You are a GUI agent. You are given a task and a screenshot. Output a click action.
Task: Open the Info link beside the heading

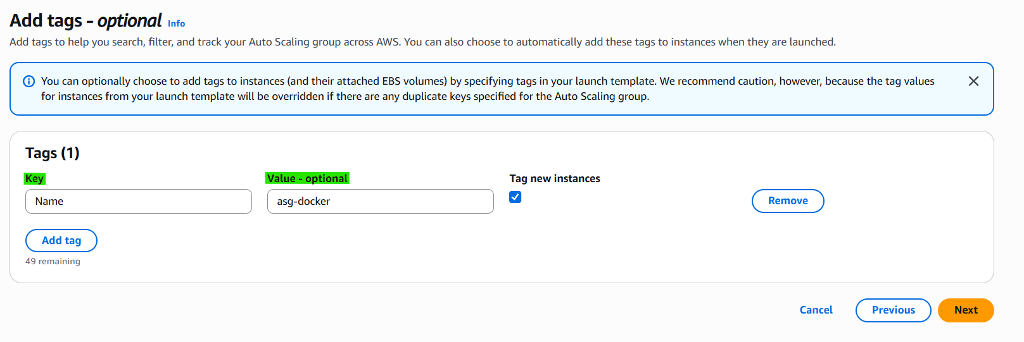pyautogui.click(x=176, y=23)
